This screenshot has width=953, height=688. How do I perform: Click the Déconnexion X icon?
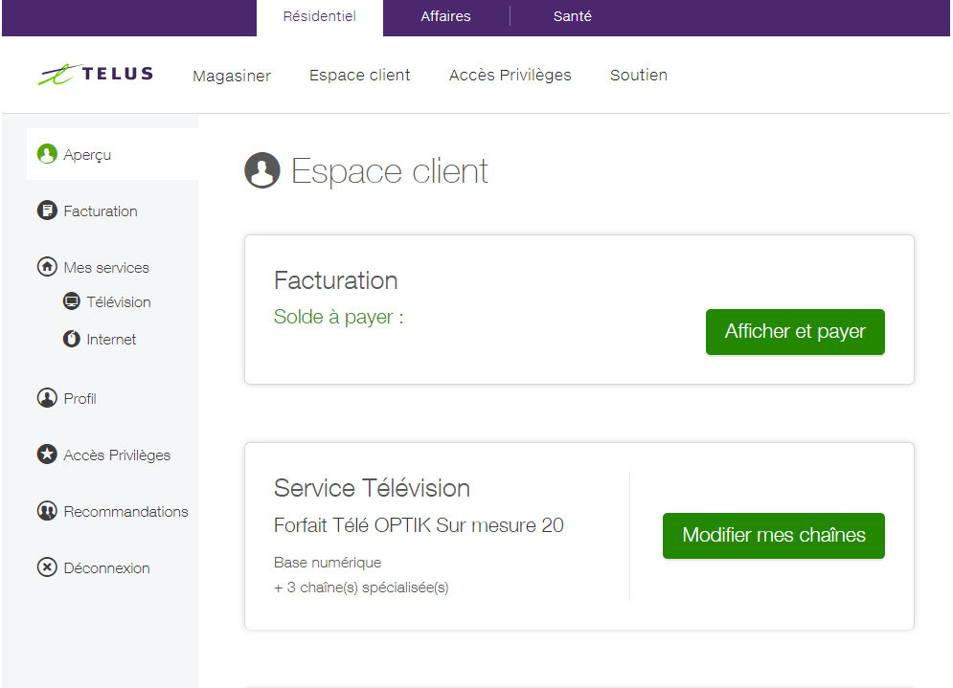(47, 567)
